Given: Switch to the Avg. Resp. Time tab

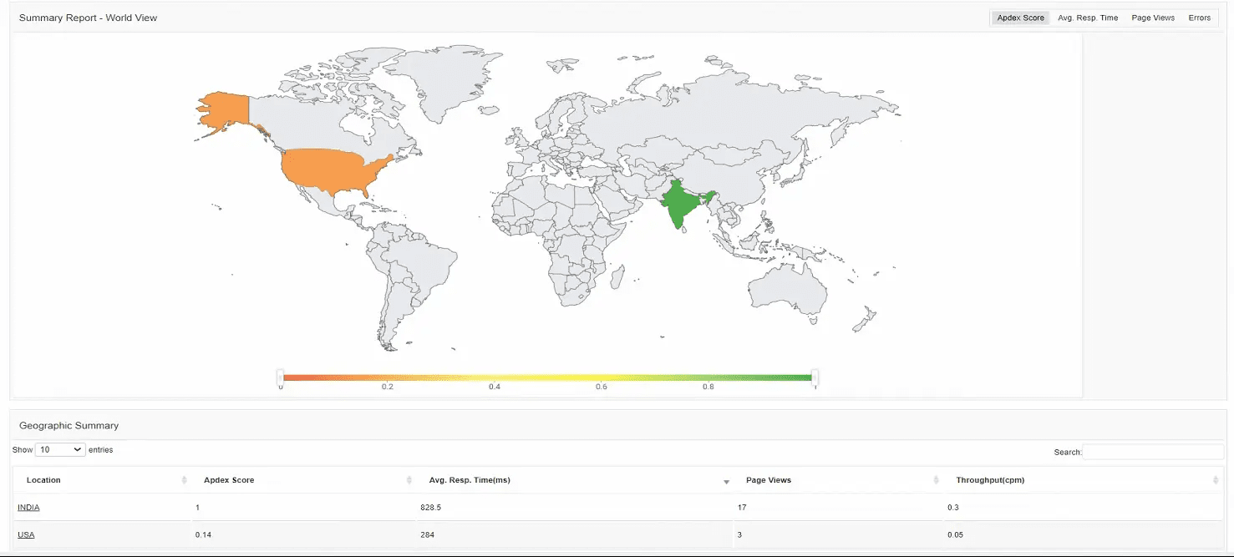Looking at the screenshot, I should 1088,17.
